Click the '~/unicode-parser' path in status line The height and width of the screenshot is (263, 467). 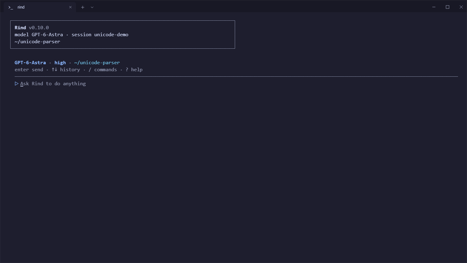pyautogui.click(x=97, y=62)
